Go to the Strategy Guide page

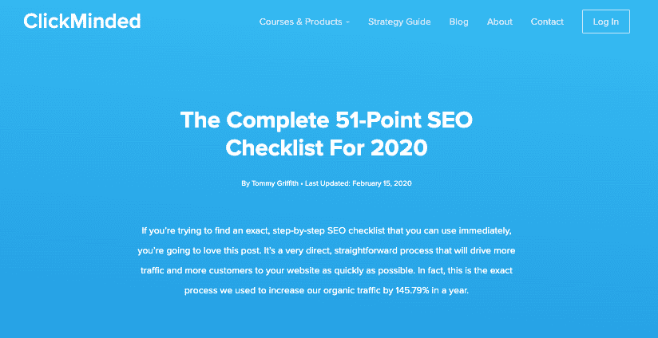[x=399, y=22]
